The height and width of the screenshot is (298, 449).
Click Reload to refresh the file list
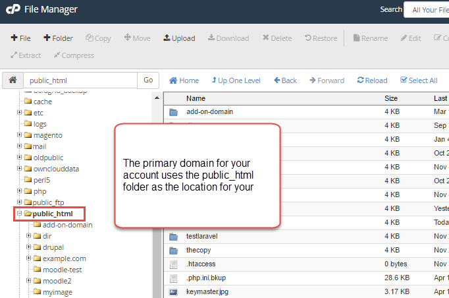372,80
